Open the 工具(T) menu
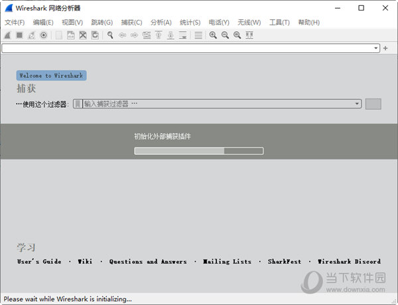This screenshot has height=305, width=398. [x=279, y=22]
